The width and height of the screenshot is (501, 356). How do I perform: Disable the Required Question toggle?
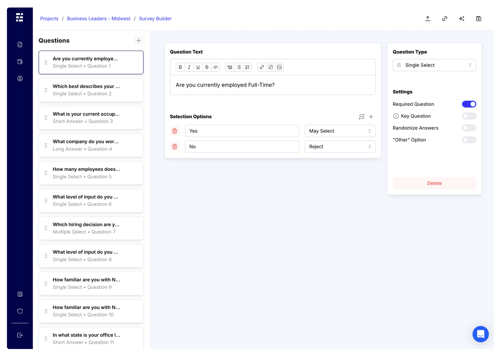point(469,104)
